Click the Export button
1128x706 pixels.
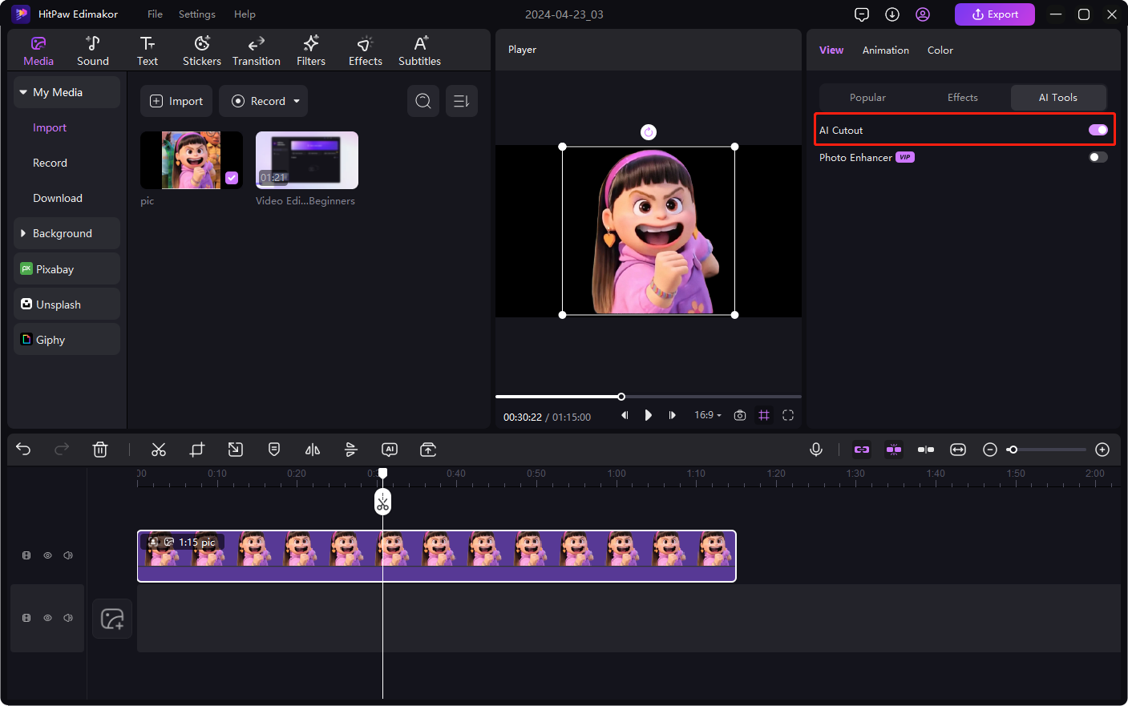994,14
